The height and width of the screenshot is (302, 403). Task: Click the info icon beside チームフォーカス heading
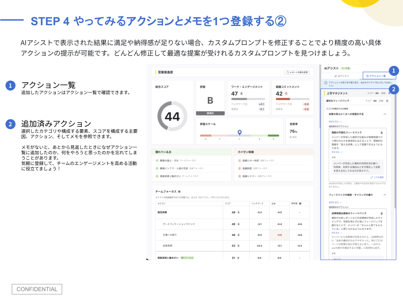(179, 192)
